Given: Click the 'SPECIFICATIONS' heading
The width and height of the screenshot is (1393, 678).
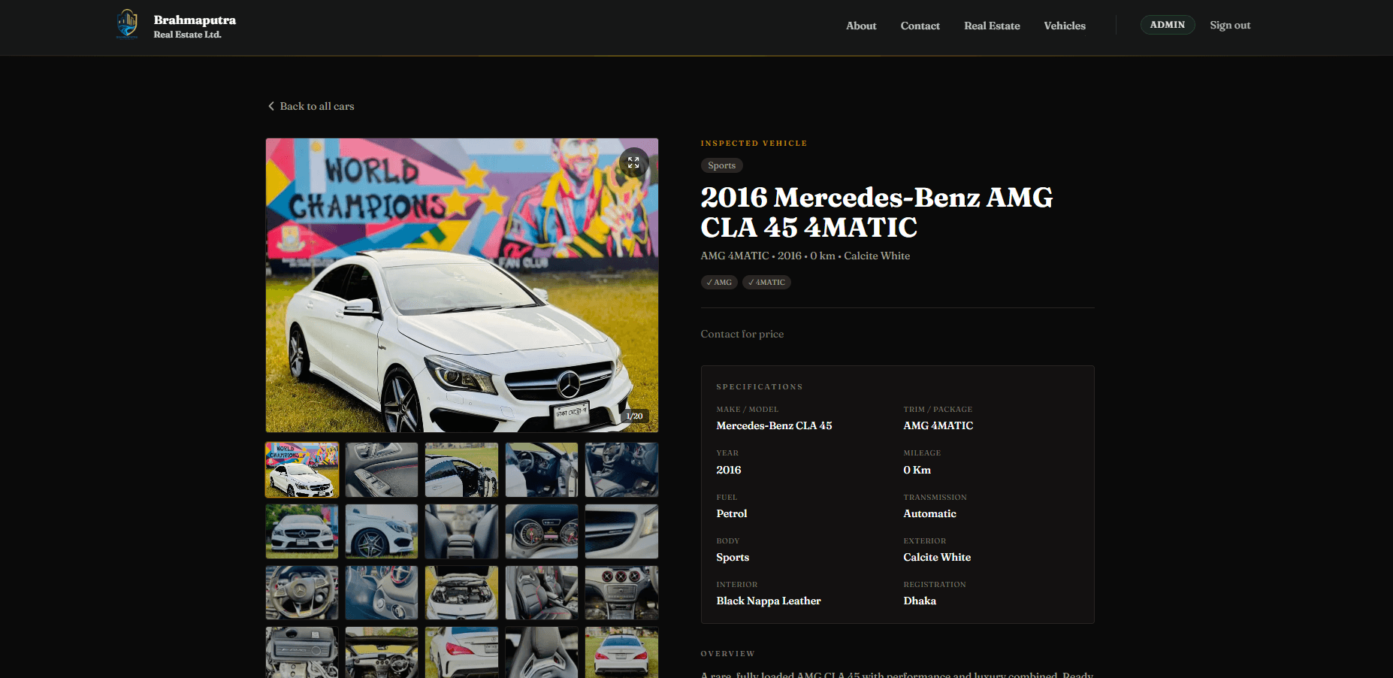Looking at the screenshot, I should tap(759, 386).
